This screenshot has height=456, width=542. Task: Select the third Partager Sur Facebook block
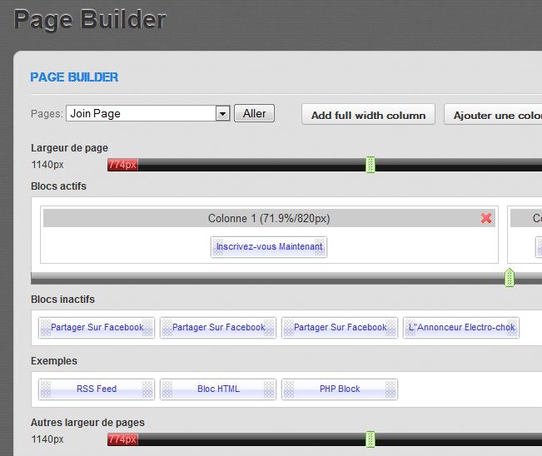tap(340, 328)
